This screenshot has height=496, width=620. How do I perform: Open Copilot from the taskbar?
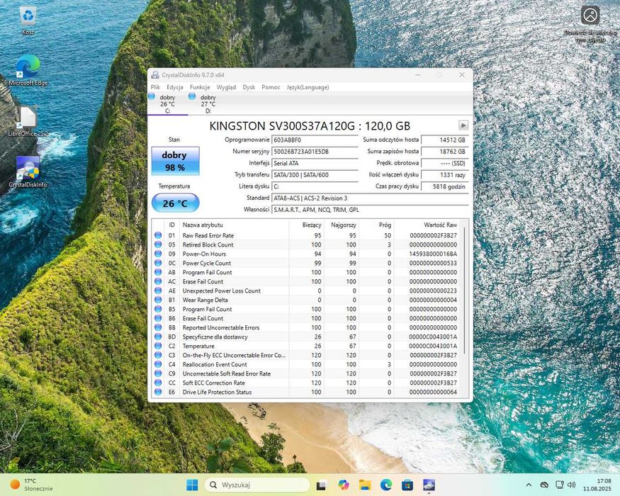point(343,485)
